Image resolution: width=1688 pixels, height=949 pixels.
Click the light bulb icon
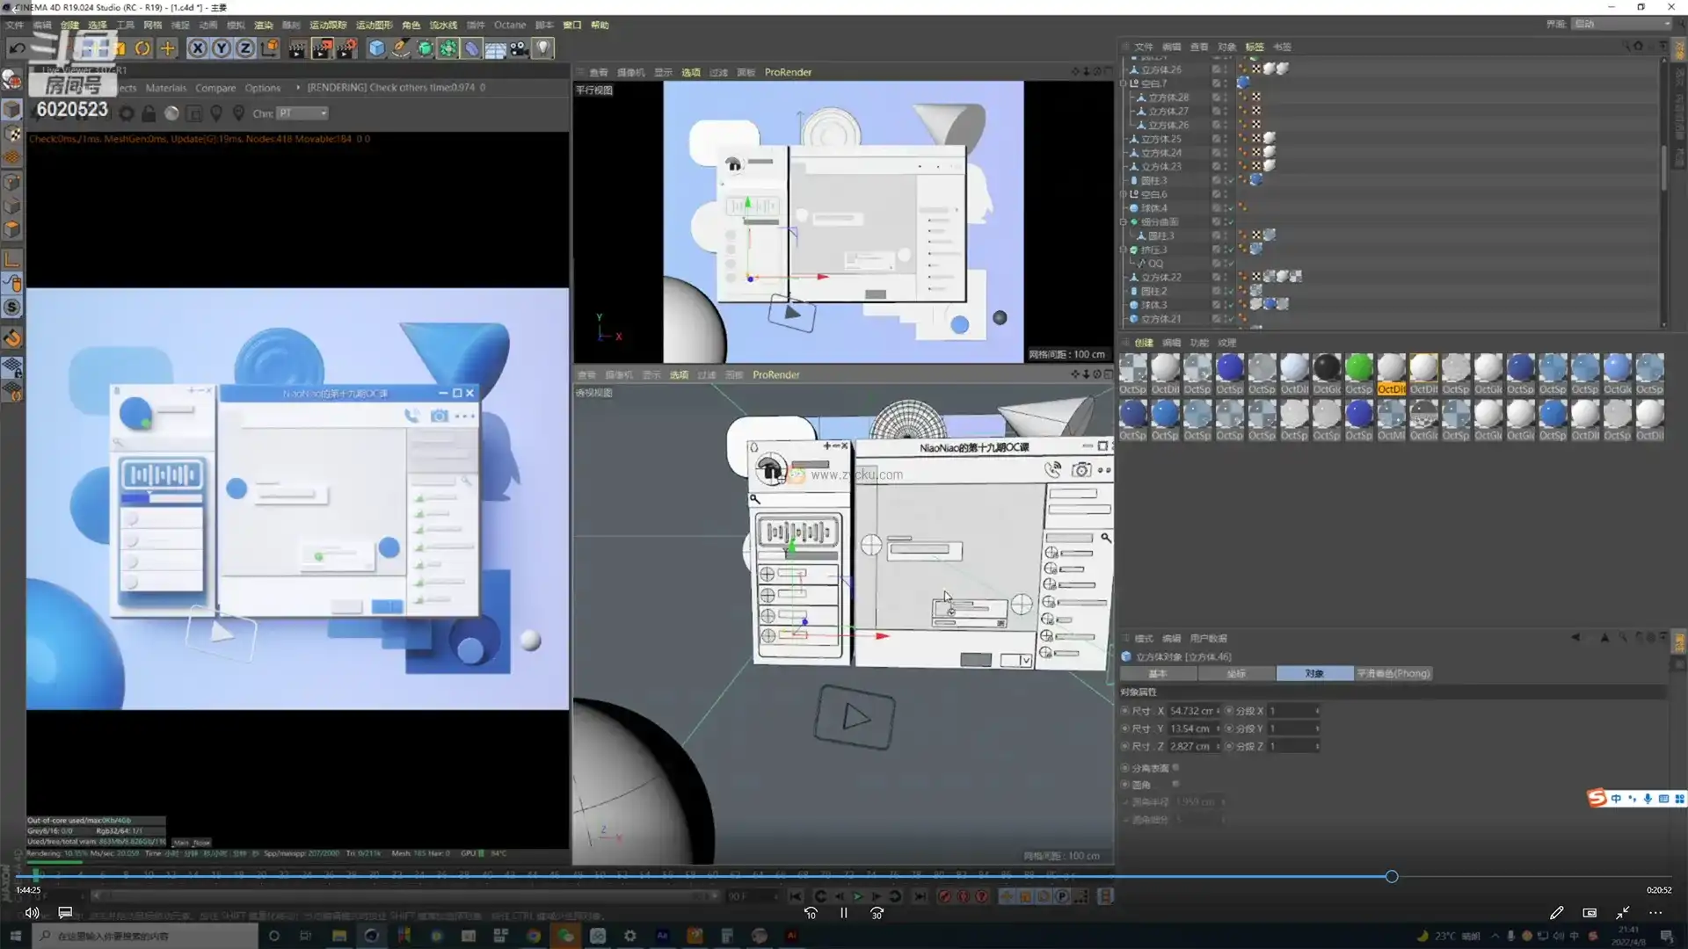tap(543, 48)
